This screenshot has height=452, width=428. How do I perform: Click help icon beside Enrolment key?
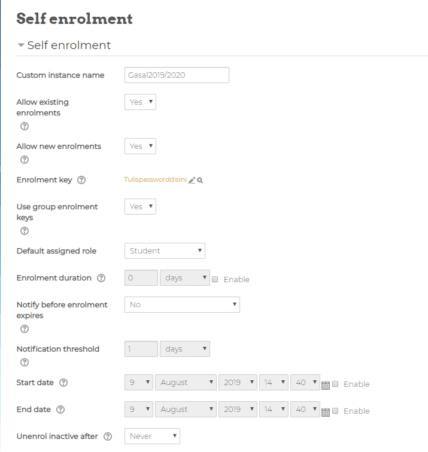click(81, 180)
